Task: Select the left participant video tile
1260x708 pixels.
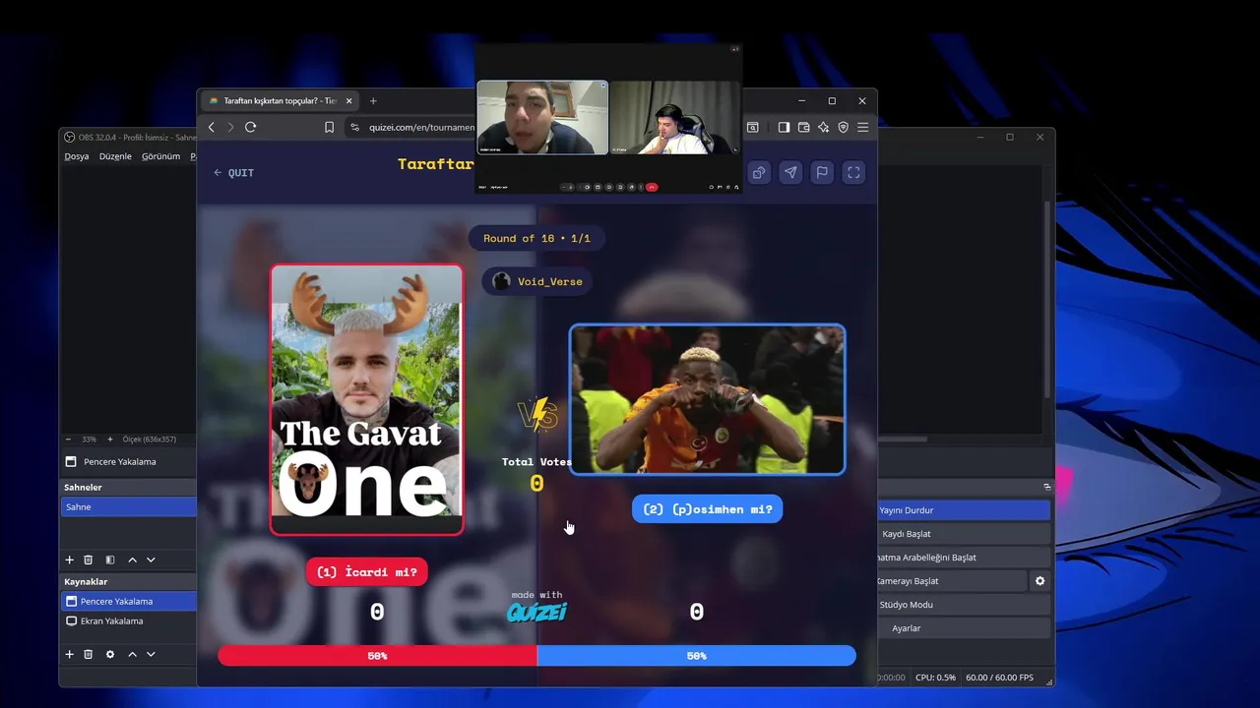Action: [x=542, y=117]
